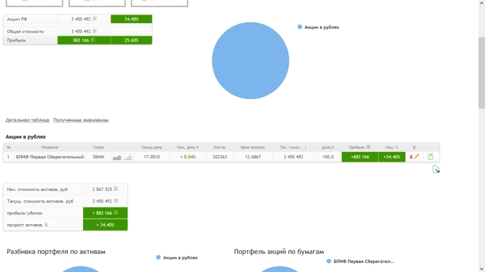Image resolution: width=485 pixels, height=272 pixels.
Task: Delete SBMM position with red X icon
Action: [411, 157]
